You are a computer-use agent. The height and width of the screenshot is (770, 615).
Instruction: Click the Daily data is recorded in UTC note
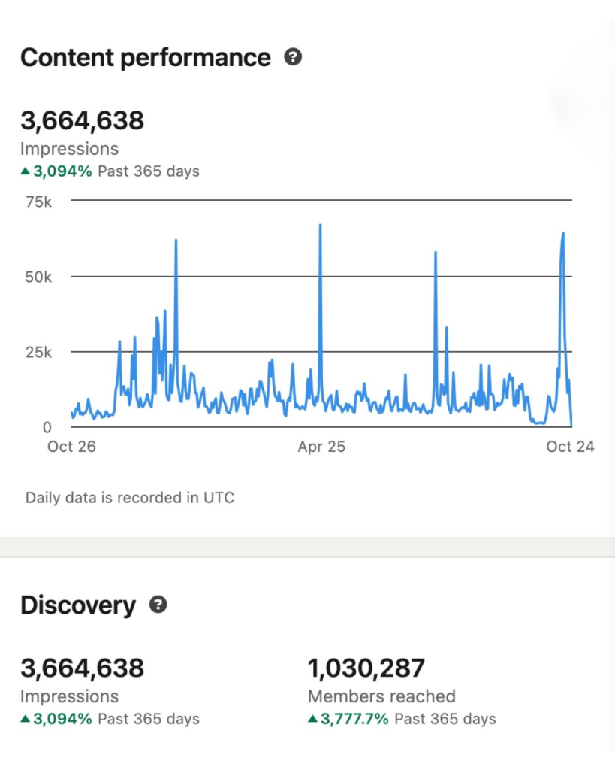click(x=130, y=498)
